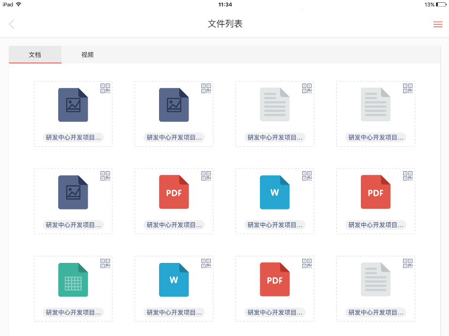Tap the file name under bottom-row PDF
The height and width of the screenshot is (336, 449).
point(274,313)
